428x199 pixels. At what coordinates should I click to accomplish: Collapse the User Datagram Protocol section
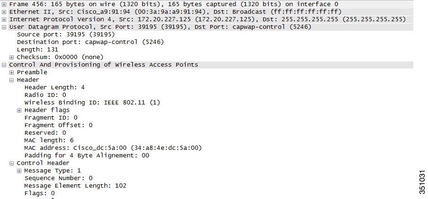click(x=4, y=27)
